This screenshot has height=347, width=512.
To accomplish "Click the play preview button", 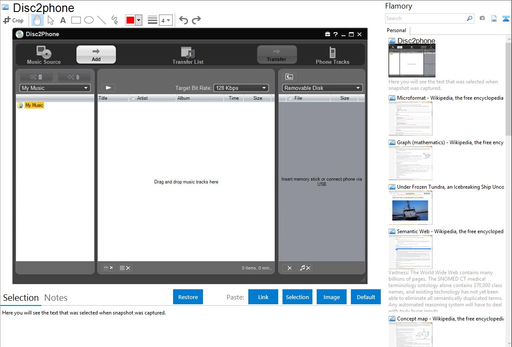I will pos(109,88).
